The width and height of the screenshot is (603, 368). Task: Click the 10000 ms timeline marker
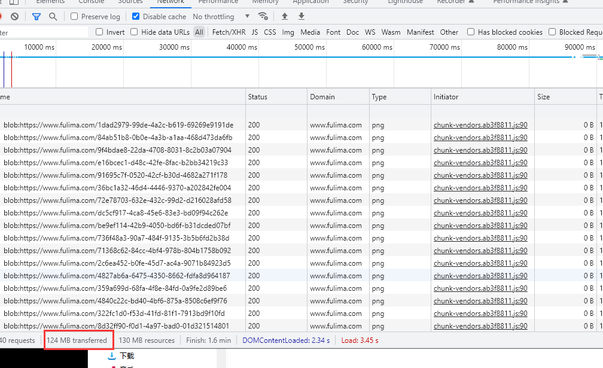tap(39, 47)
